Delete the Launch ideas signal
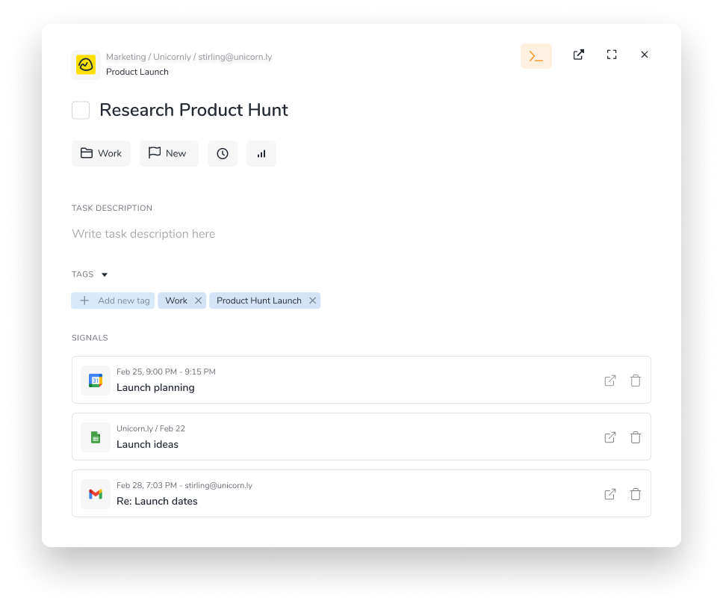This screenshot has width=723, height=607. (636, 437)
